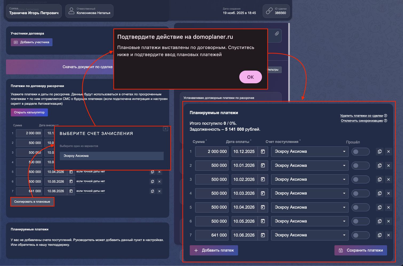
Task: Toggle Прошёл for payment dated 10.04.2026
Action: point(361,207)
